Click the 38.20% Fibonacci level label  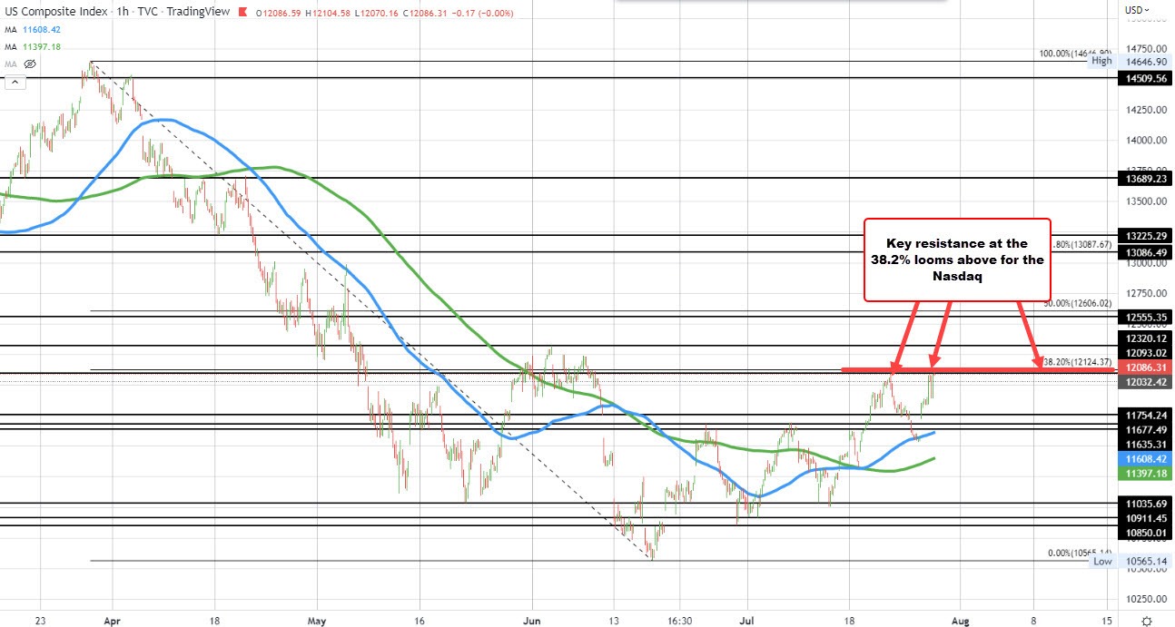coord(1078,362)
